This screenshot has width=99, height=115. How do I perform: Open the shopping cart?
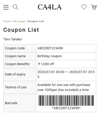click(x=94, y=7)
